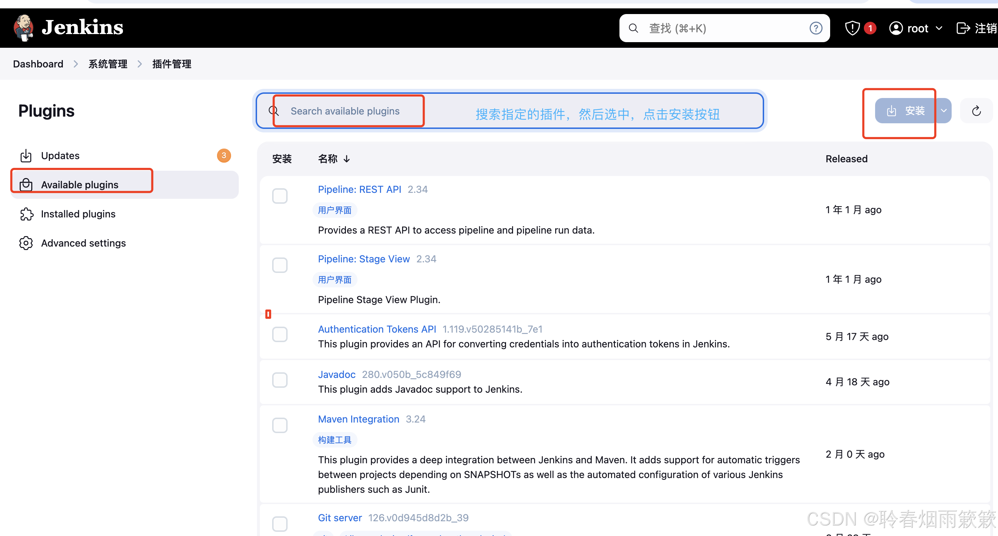Click the Search available plugins field
Screen dimensions: 998x536
[x=345, y=111]
